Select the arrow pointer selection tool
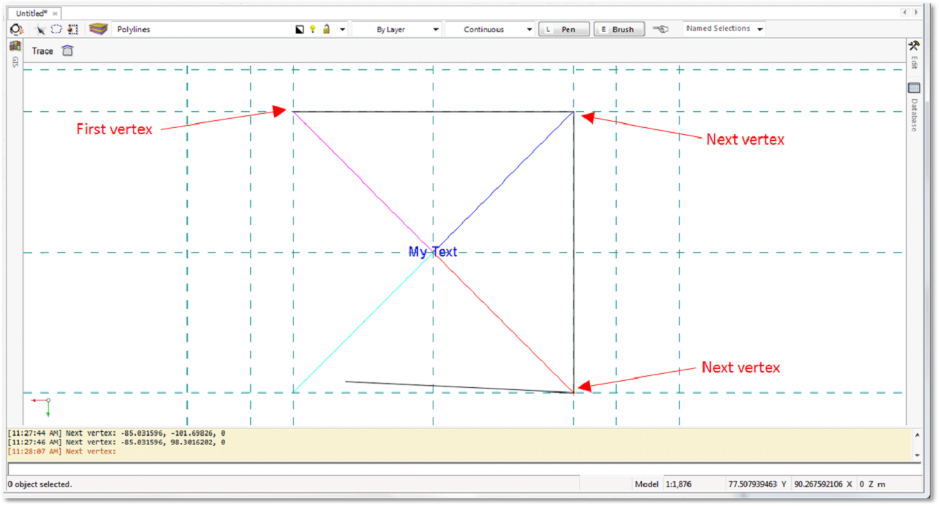 coord(41,29)
